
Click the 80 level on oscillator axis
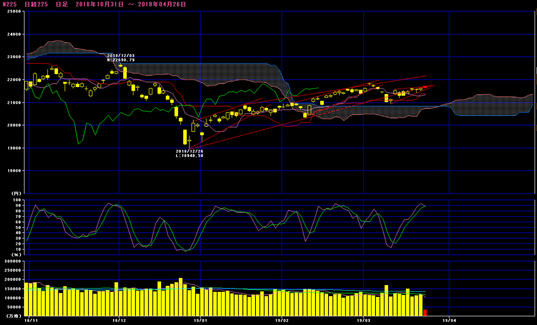coord(18,211)
